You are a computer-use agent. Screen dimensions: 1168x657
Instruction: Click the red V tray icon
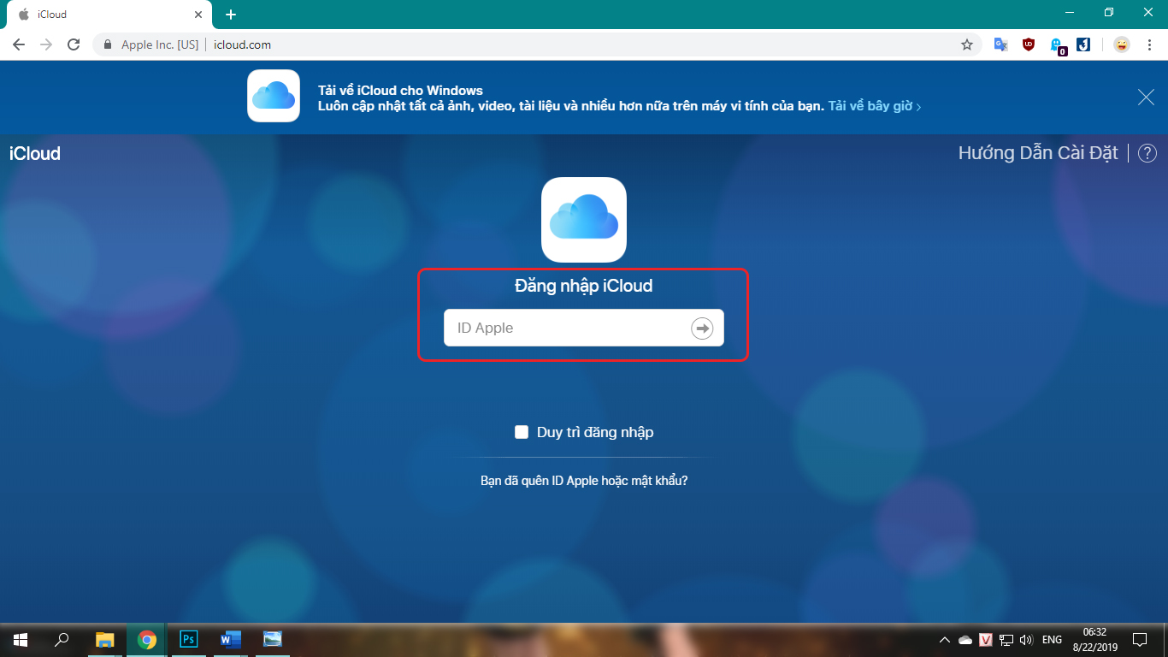coord(986,640)
